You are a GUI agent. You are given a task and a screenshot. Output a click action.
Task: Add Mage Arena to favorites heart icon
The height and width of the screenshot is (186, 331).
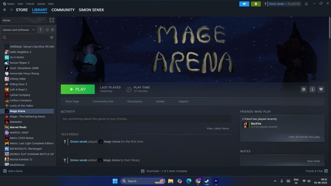tap(321, 89)
